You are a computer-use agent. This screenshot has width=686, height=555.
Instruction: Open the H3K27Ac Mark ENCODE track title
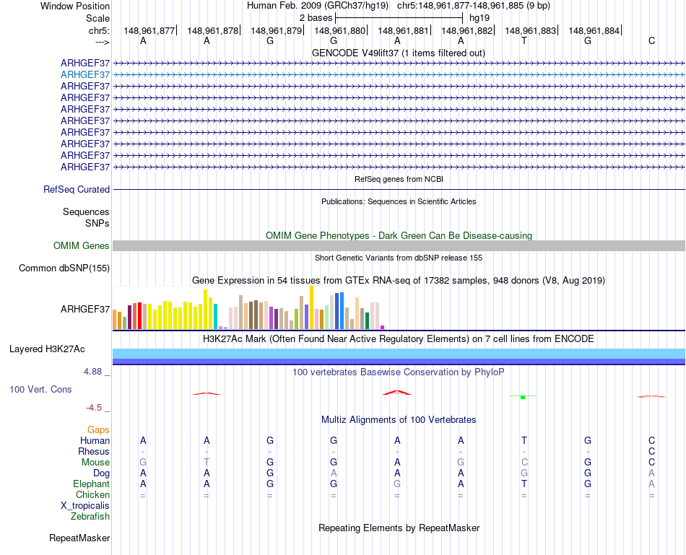pos(399,339)
